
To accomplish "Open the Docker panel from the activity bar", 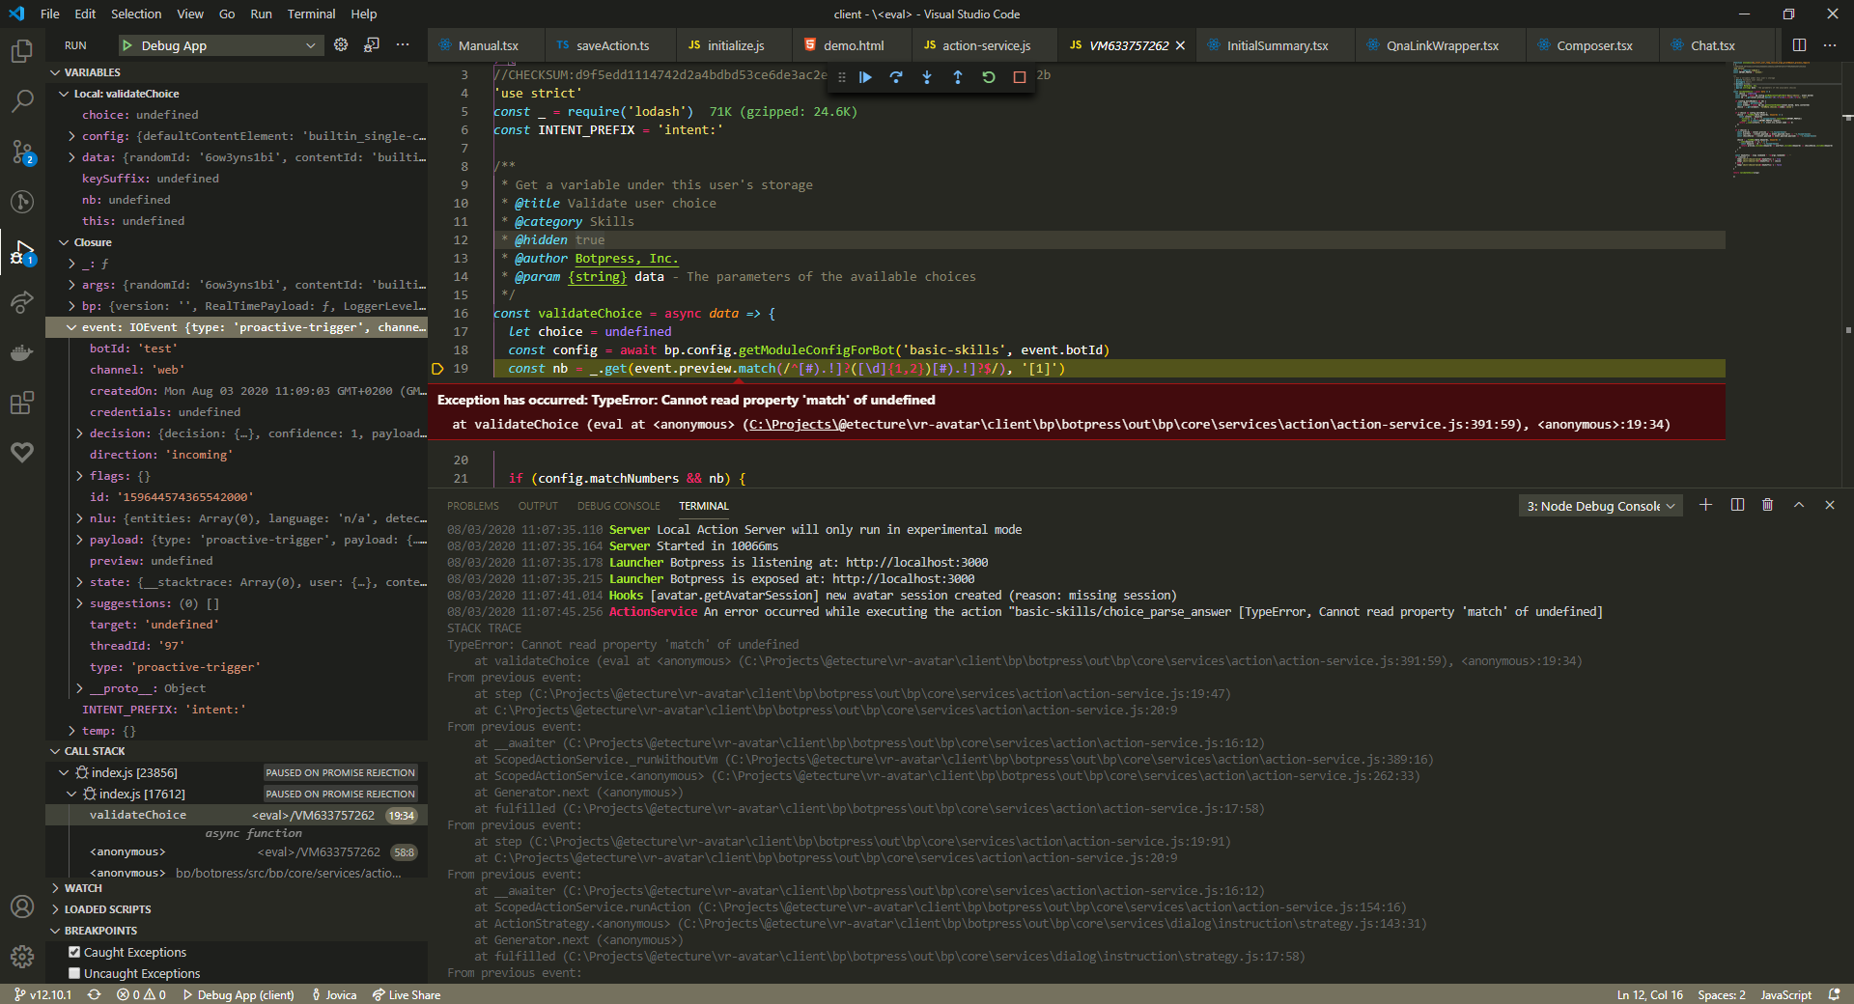I will click(21, 352).
